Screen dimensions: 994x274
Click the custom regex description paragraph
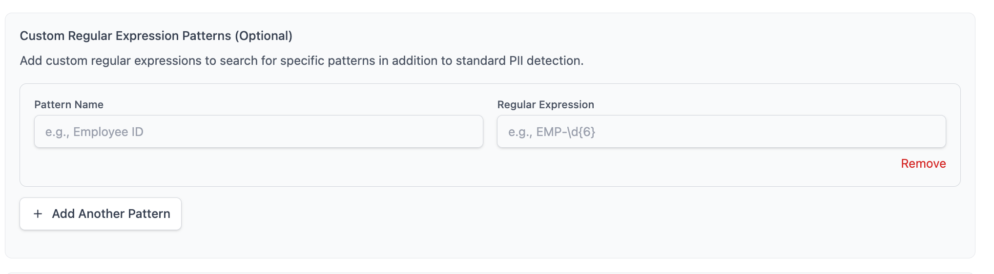coord(301,61)
